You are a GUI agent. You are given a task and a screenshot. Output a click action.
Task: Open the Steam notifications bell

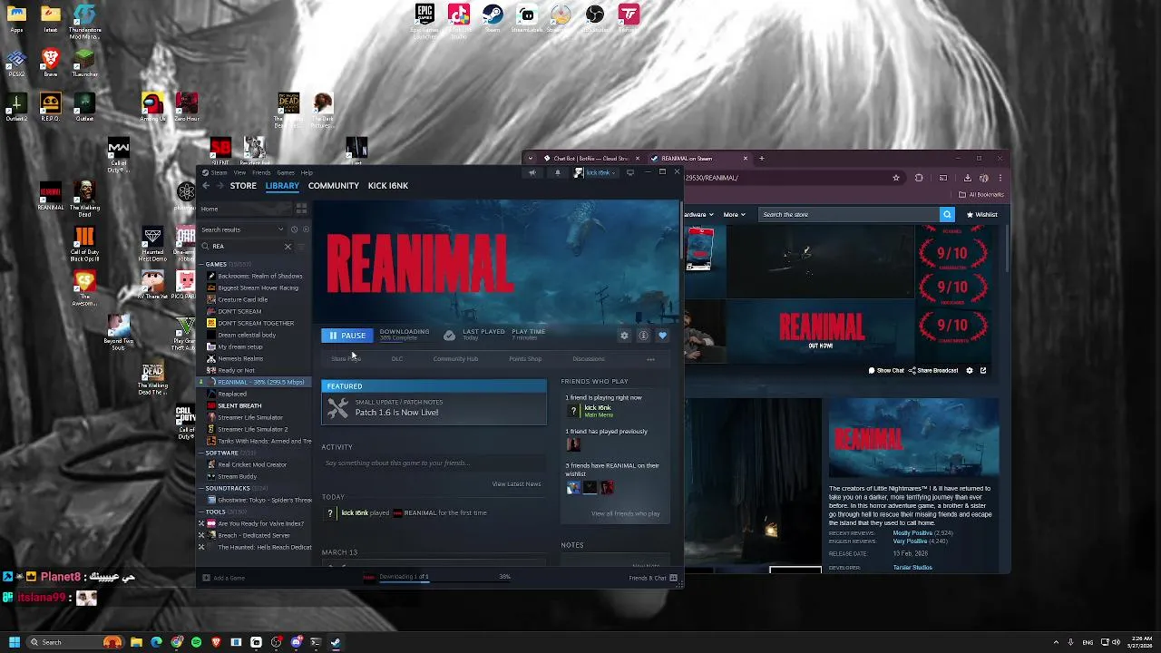point(558,172)
